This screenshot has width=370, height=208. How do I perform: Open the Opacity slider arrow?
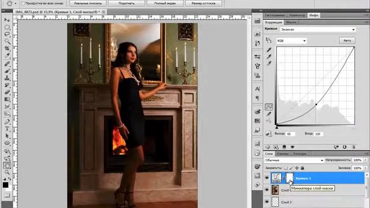[x=365, y=160]
